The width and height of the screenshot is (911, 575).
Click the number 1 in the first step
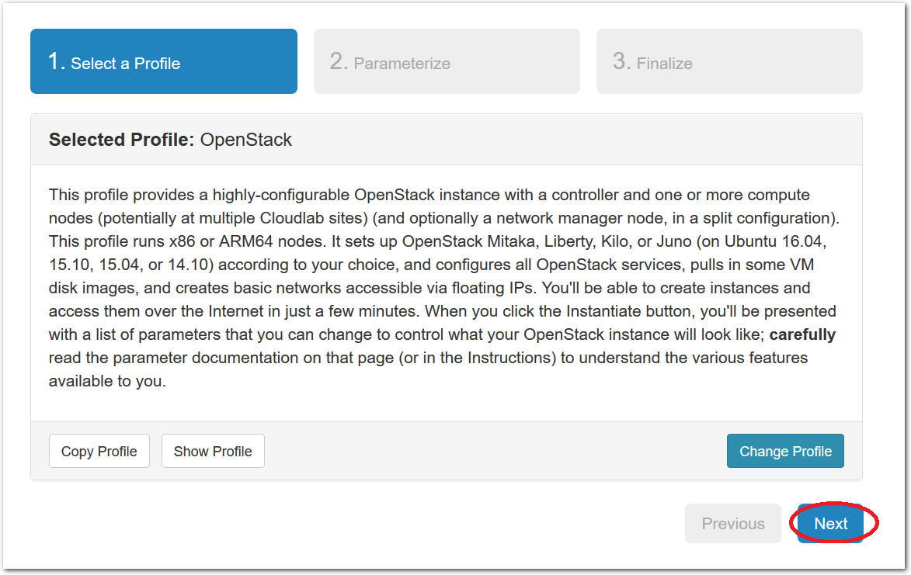click(56, 61)
